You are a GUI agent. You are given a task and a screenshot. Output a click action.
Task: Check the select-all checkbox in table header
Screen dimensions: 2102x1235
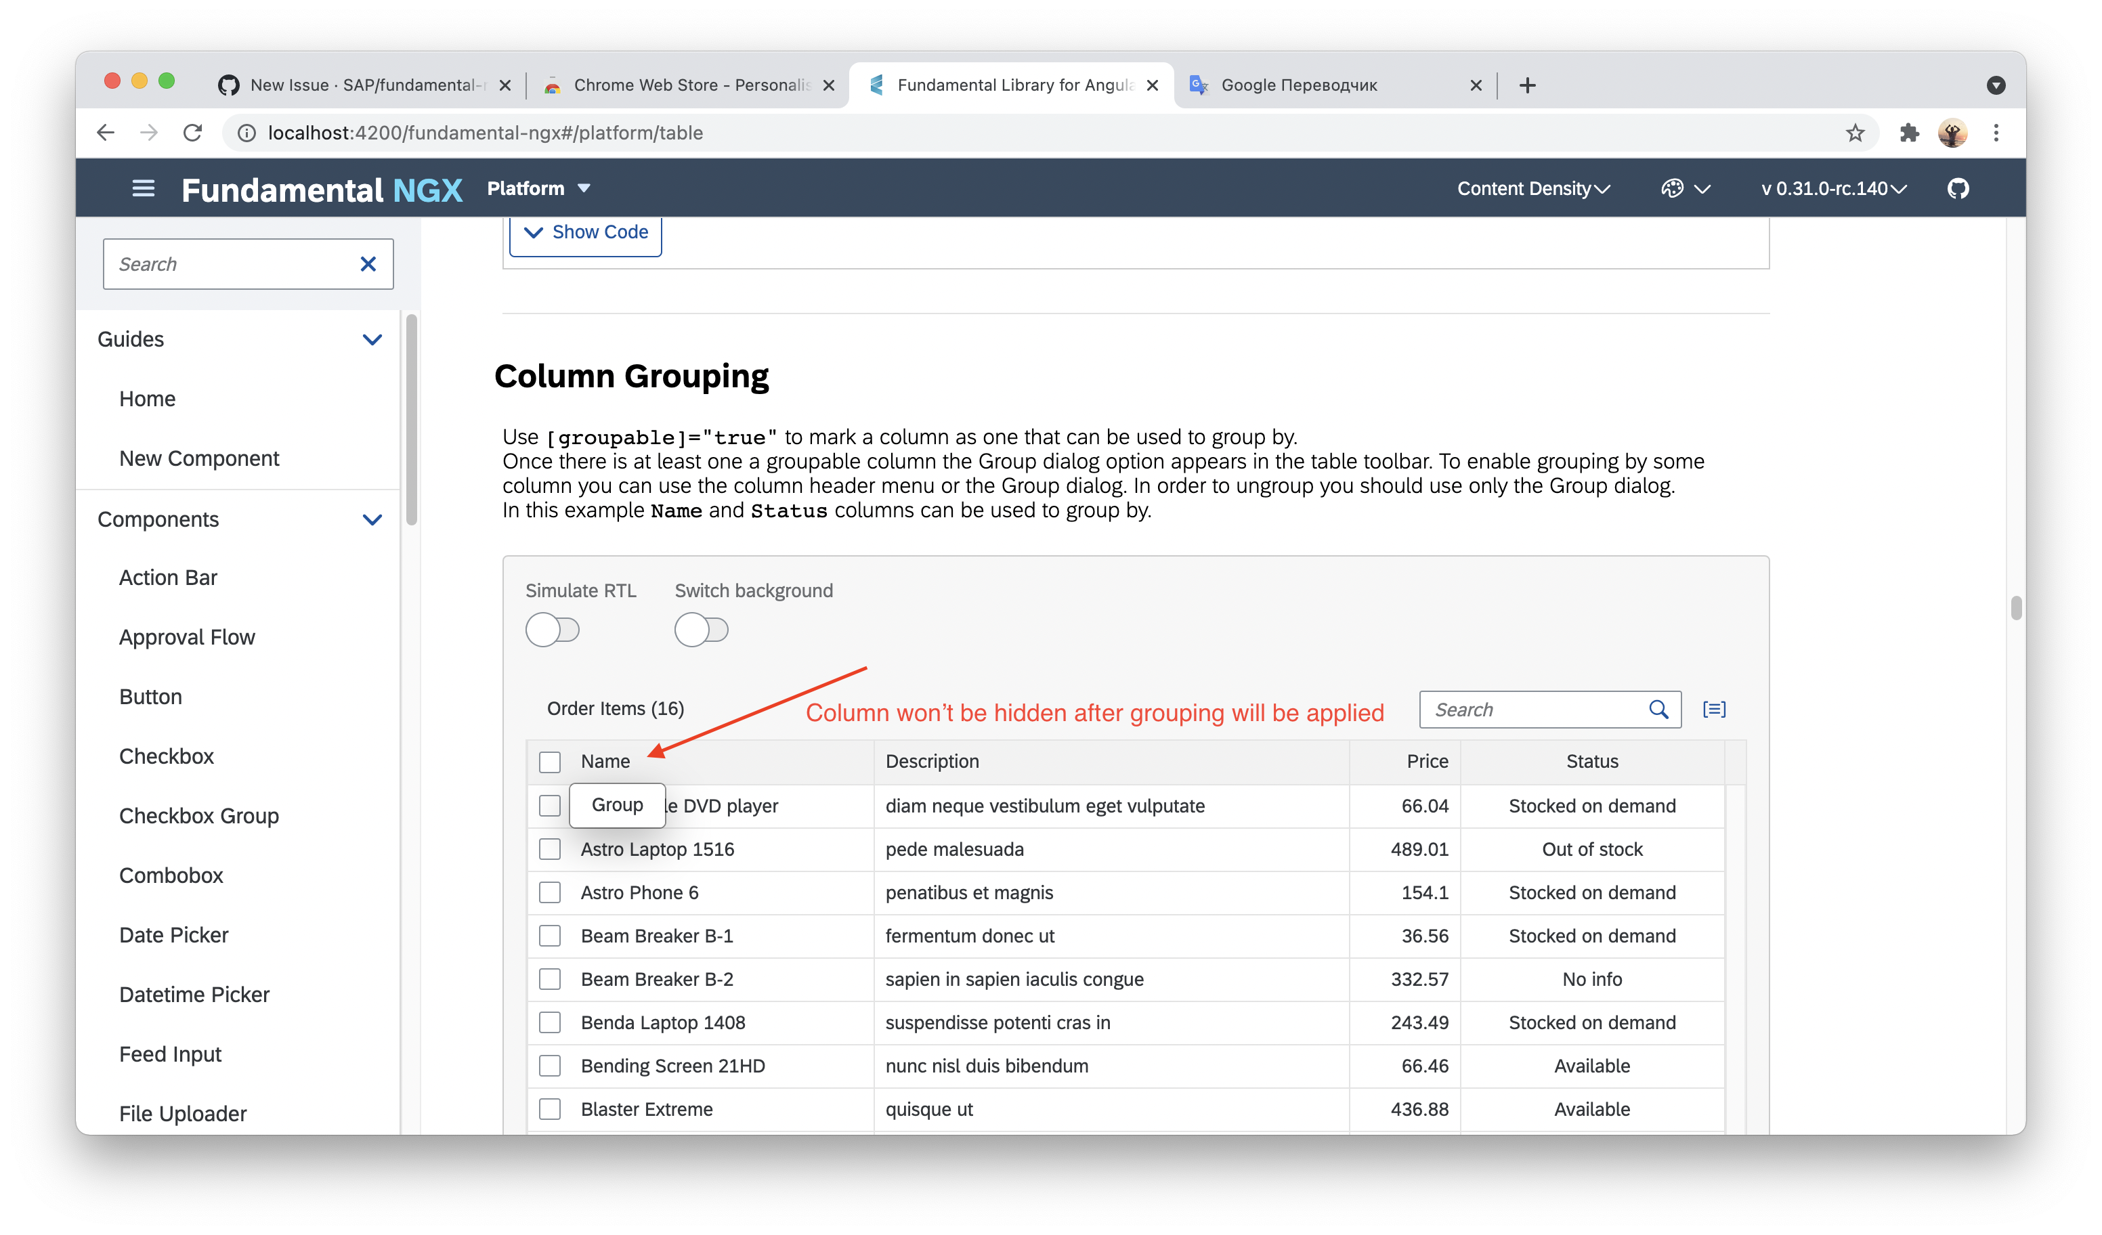point(550,762)
